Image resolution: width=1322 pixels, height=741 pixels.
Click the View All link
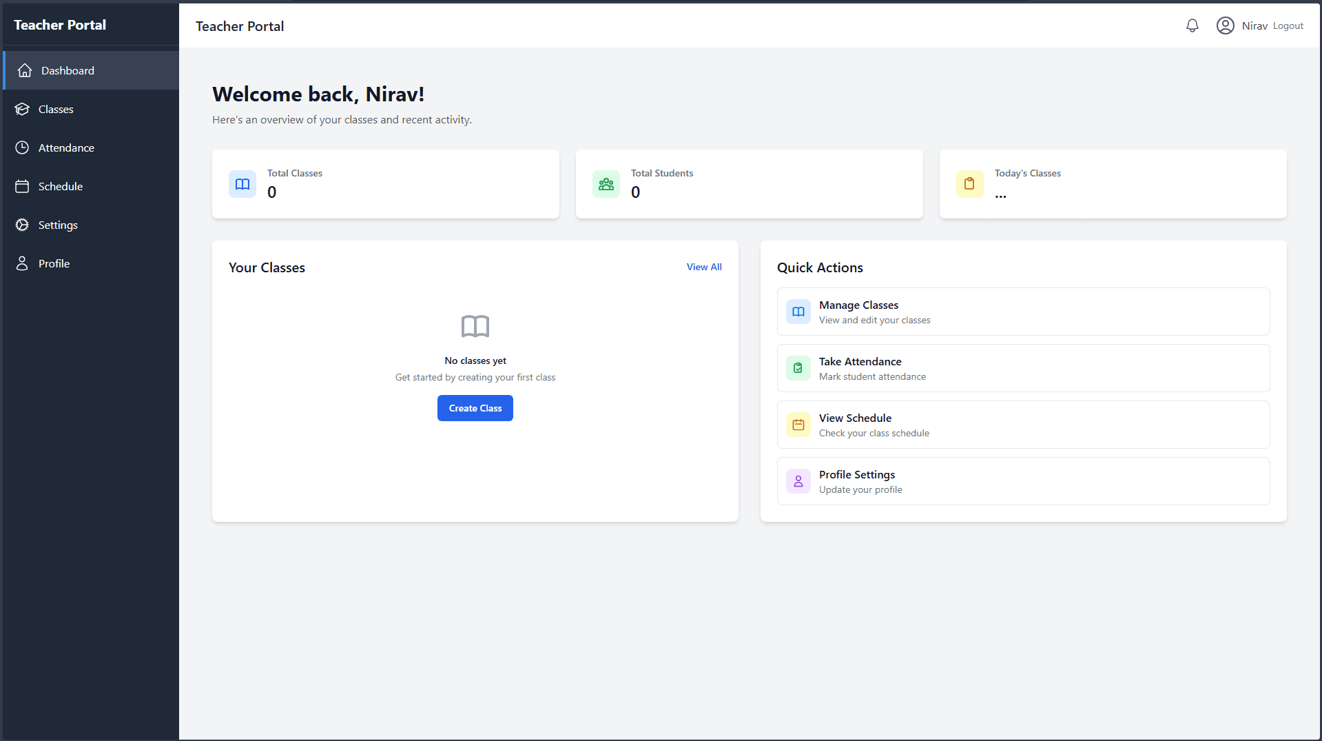point(704,267)
